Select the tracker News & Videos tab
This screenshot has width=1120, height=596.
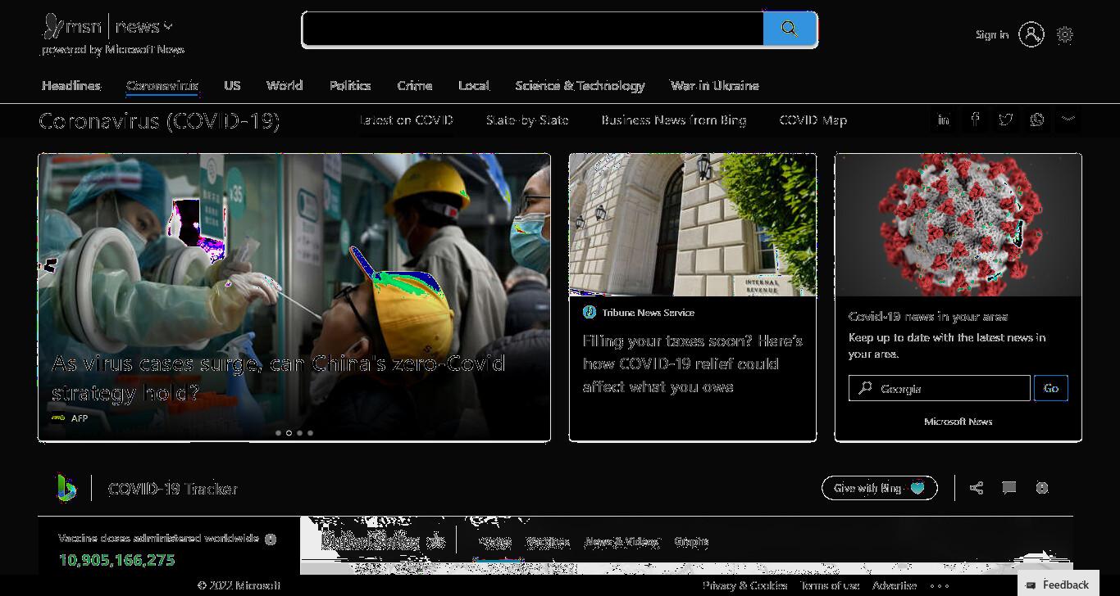pos(621,542)
